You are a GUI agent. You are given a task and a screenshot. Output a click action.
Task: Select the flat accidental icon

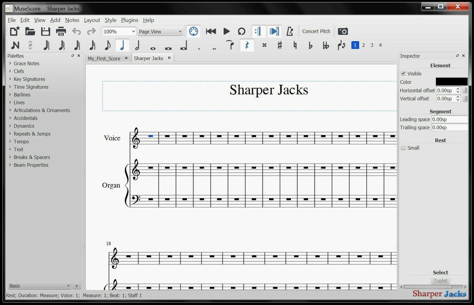coord(310,45)
